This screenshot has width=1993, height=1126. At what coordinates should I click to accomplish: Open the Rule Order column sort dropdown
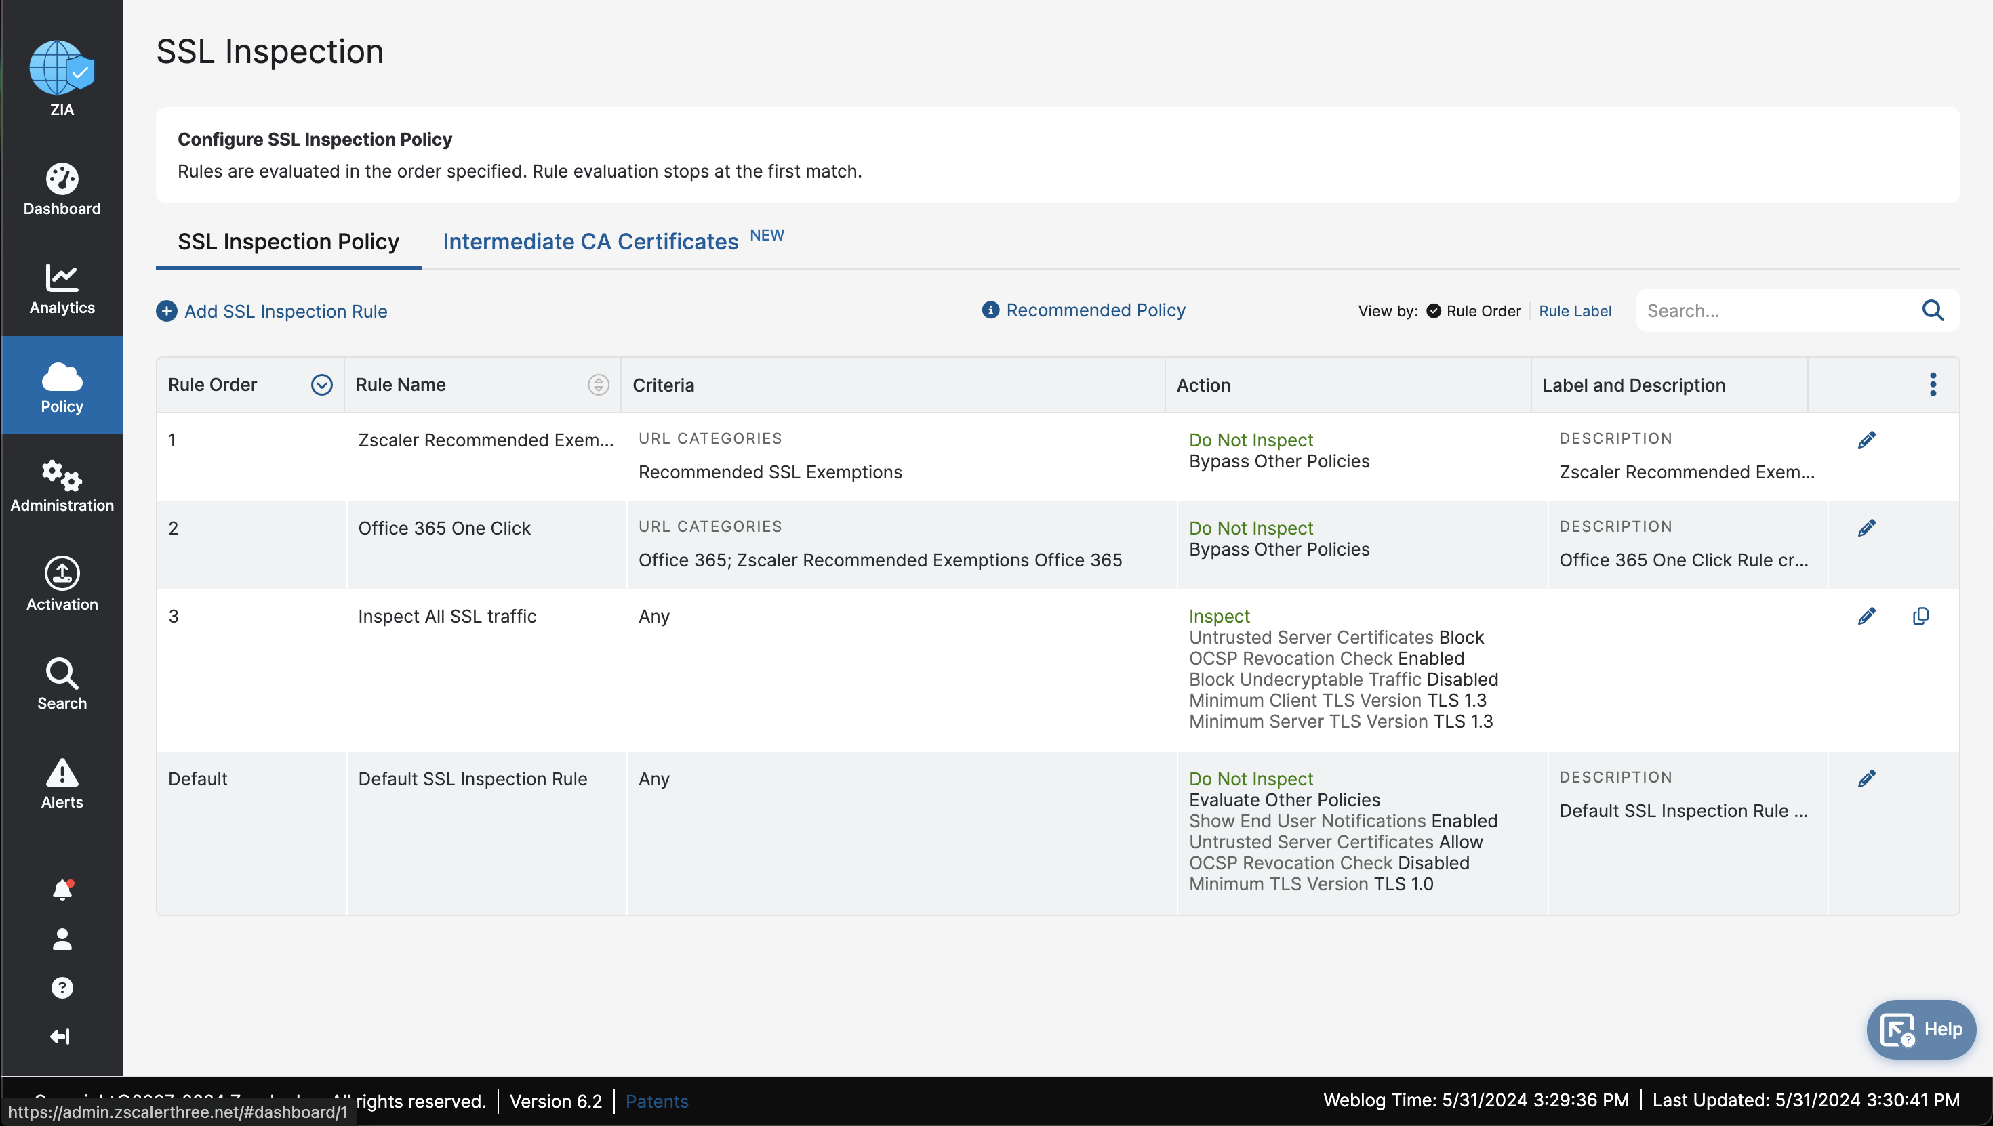pos(322,385)
